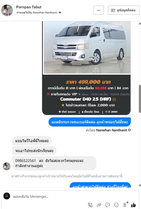The width and height of the screenshot is (141, 209).
Task: Click the phone call request icon
Action: [x=90, y=205]
